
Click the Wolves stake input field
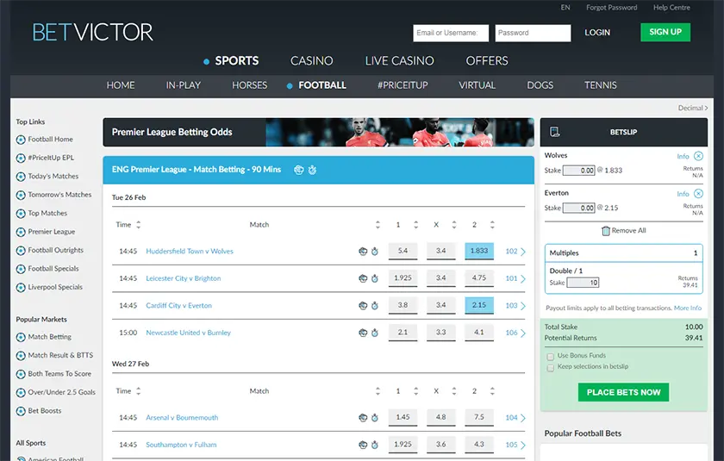point(579,171)
